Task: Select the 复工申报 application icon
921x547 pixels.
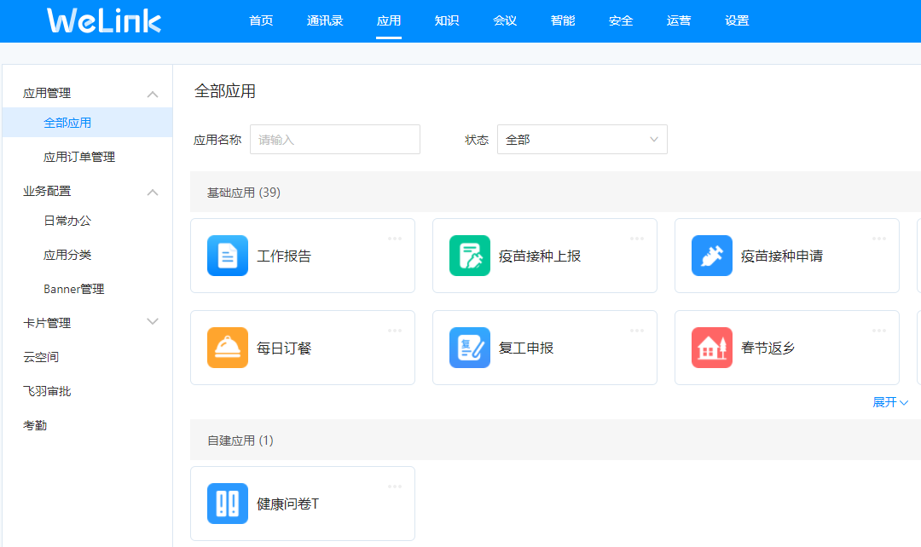Action: click(x=469, y=348)
